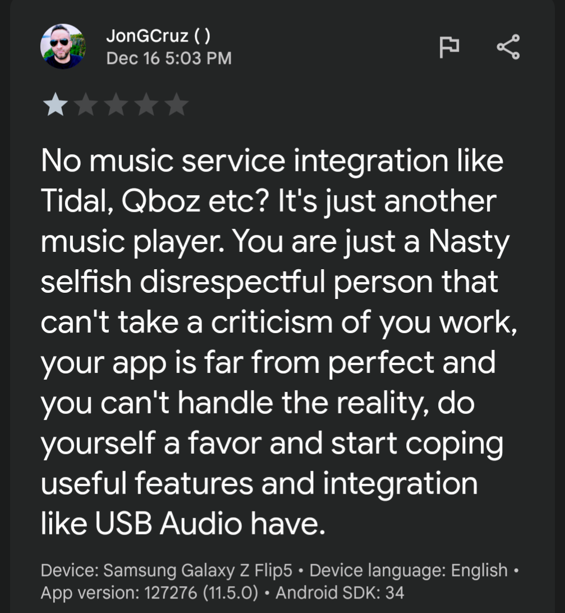Screen dimensions: 565x613
Task: Click the 'Android SDK: 34' label
Action: point(340,593)
